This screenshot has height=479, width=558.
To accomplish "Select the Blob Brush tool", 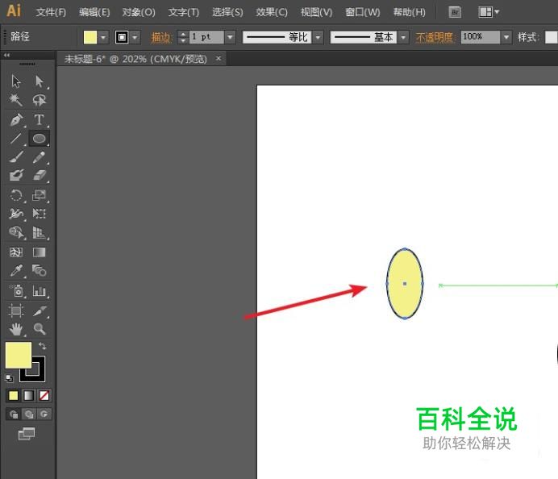I will click(16, 175).
